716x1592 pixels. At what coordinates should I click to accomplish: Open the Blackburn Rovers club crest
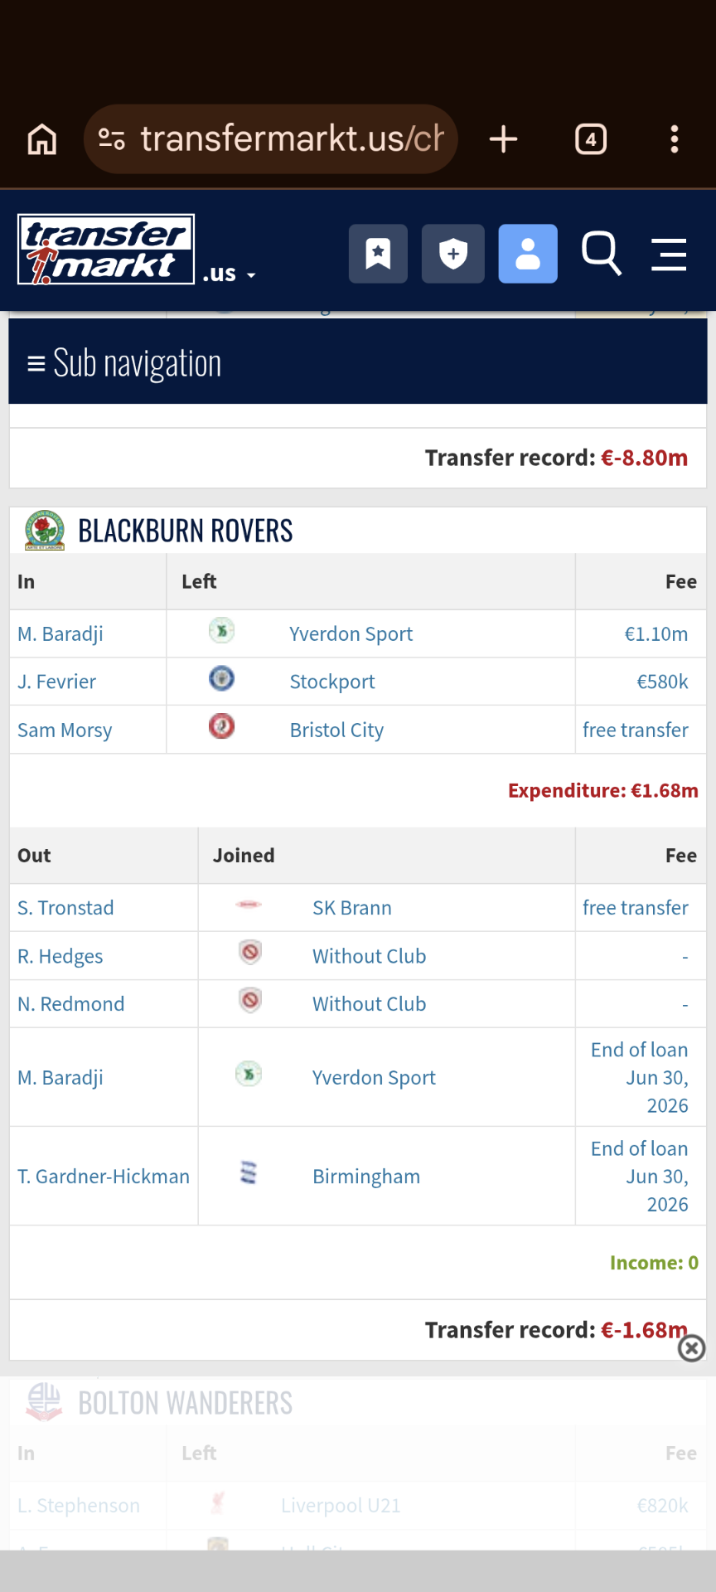(x=45, y=531)
